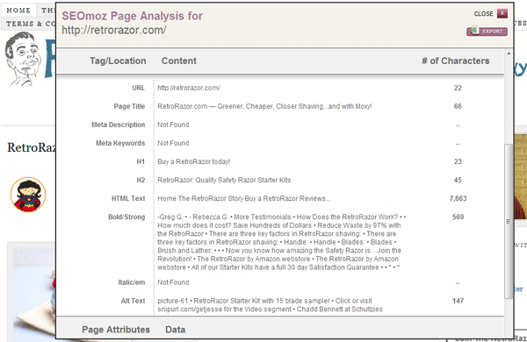Close the SEOmoz Page Analysis overlay
527x342 pixels.
pos(502,13)
